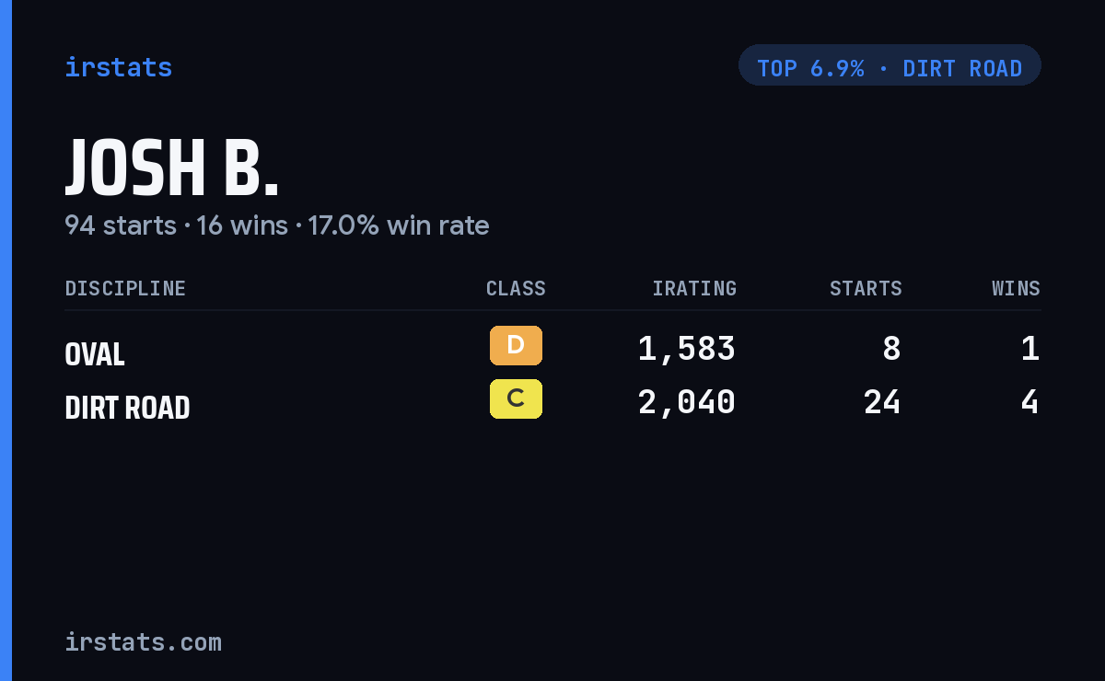This screenshot has width=1105, height=681.
Task: Click the Oval iRating value 1,583
Action: tap(687, 349)
